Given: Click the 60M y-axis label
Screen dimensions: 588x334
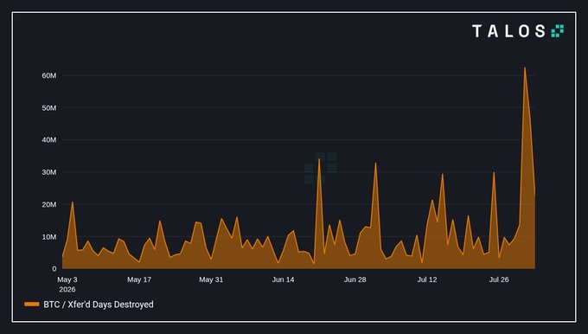Looking at the screenshot, I should pyautogui.click(x=49, y=75).
